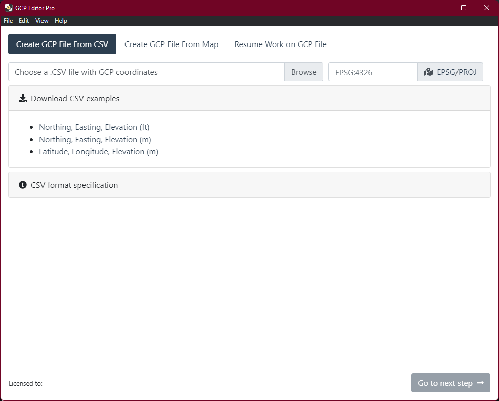Switch to Create GCP File From Map tab

(171, 44)
